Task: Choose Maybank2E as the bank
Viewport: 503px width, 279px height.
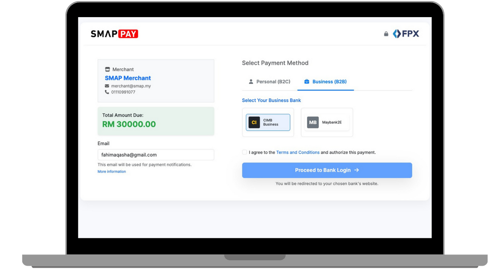Action: click(x=327, y=123)
